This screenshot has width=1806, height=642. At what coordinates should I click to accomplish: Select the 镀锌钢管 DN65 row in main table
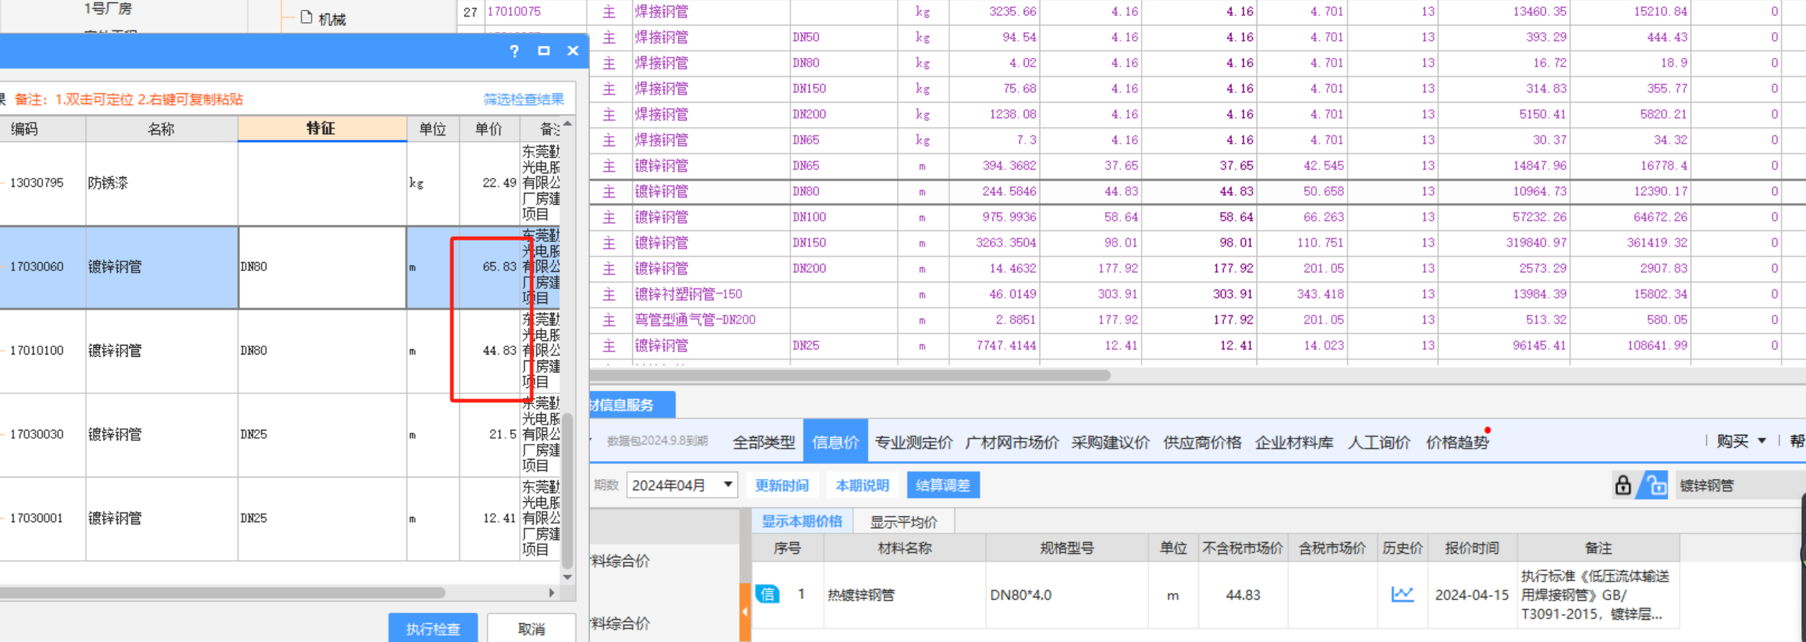pos(1197,165)
